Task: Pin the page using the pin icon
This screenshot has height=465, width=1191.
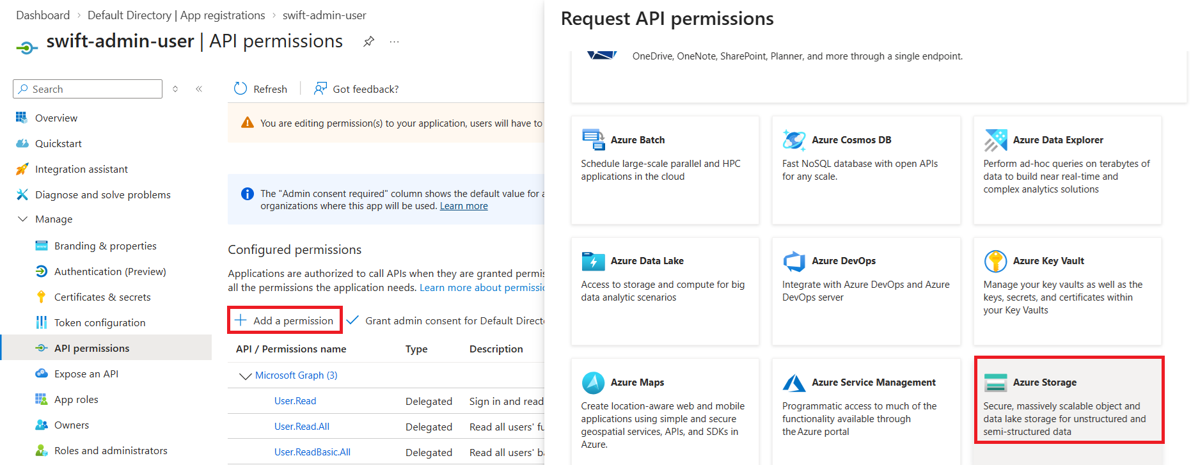Action: [x=368, y=42]
